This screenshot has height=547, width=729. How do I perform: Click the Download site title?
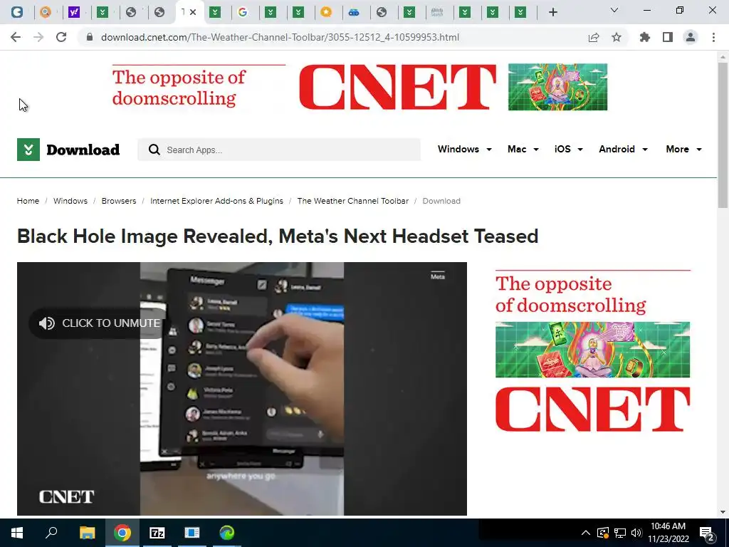point(83,150)
